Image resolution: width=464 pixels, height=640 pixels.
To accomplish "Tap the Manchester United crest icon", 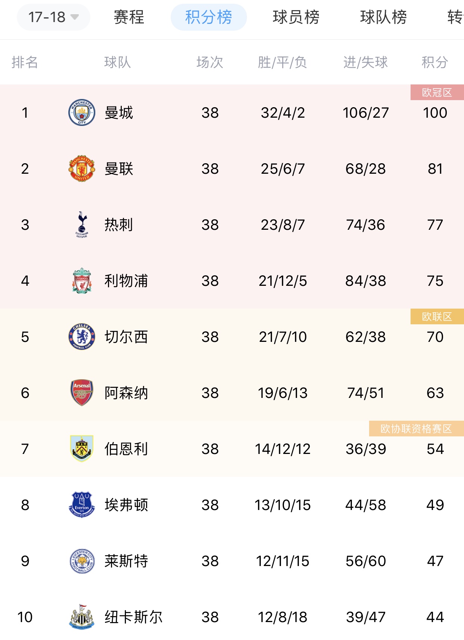I will pos(82,168).
